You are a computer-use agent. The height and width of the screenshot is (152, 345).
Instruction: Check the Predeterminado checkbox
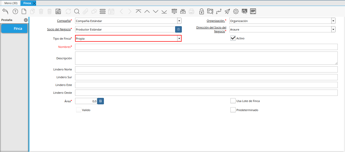tap(233, 110)
